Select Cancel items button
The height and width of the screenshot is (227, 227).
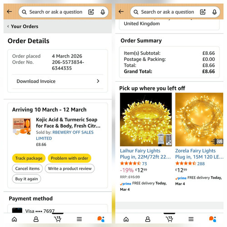coord(27,168)
